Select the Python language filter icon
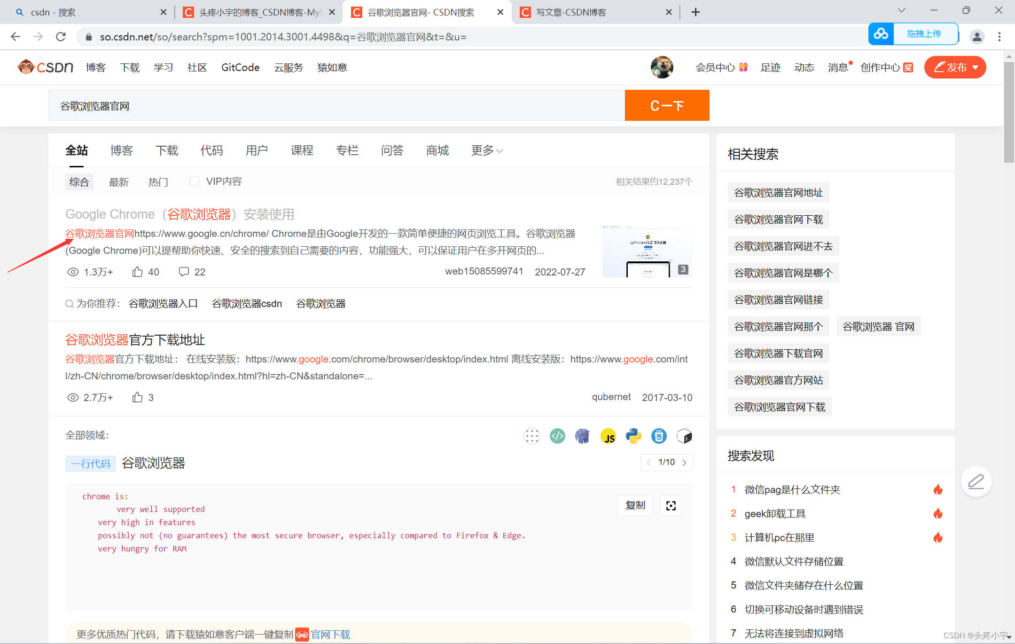 (x=633, y=436)
